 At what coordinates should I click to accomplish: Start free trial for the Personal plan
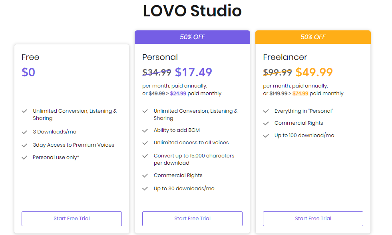point(192,219)
